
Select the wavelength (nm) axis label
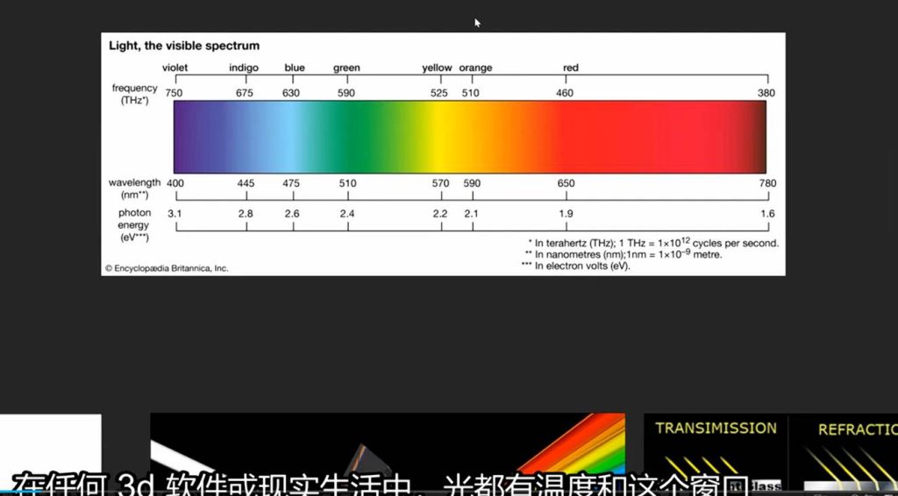tap(134, 188)
